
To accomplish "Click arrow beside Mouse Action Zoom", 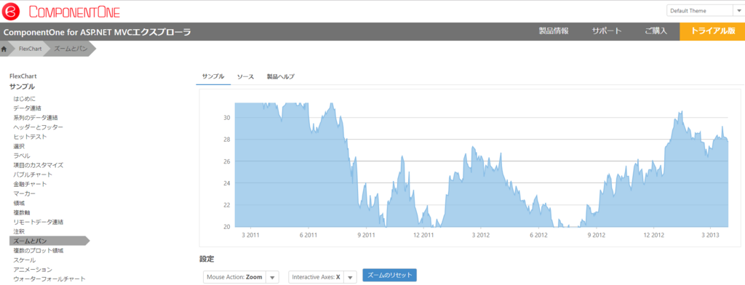I will (x=273, y=278).
